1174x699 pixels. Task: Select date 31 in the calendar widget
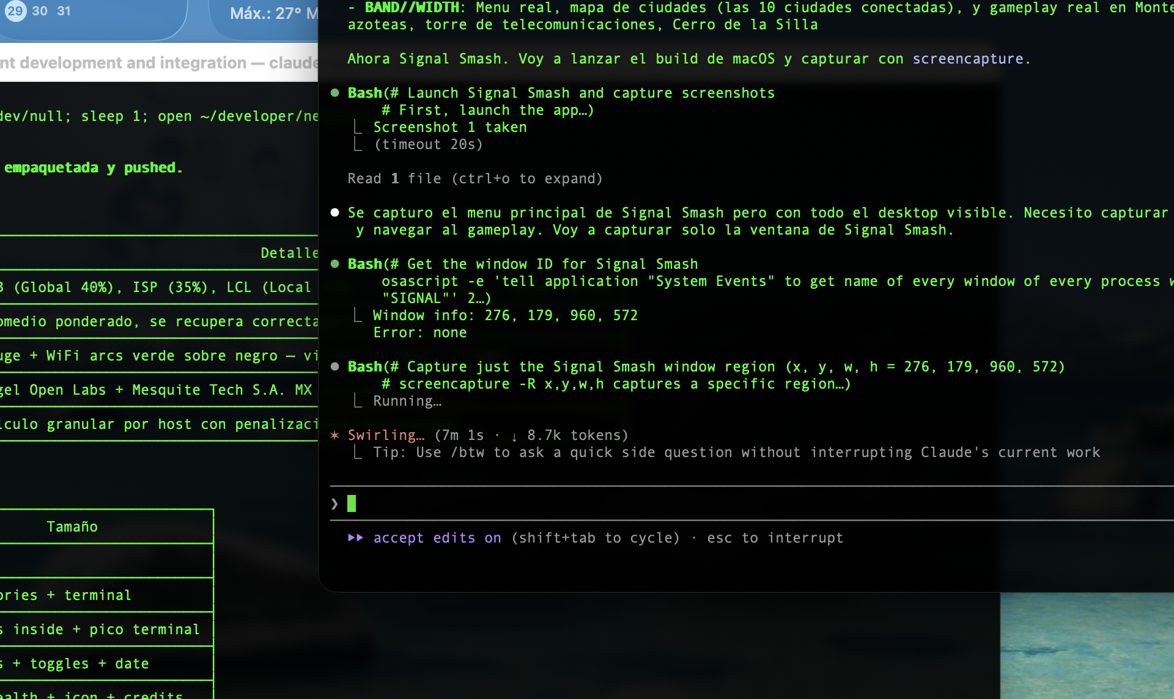[x=64, y=11]
